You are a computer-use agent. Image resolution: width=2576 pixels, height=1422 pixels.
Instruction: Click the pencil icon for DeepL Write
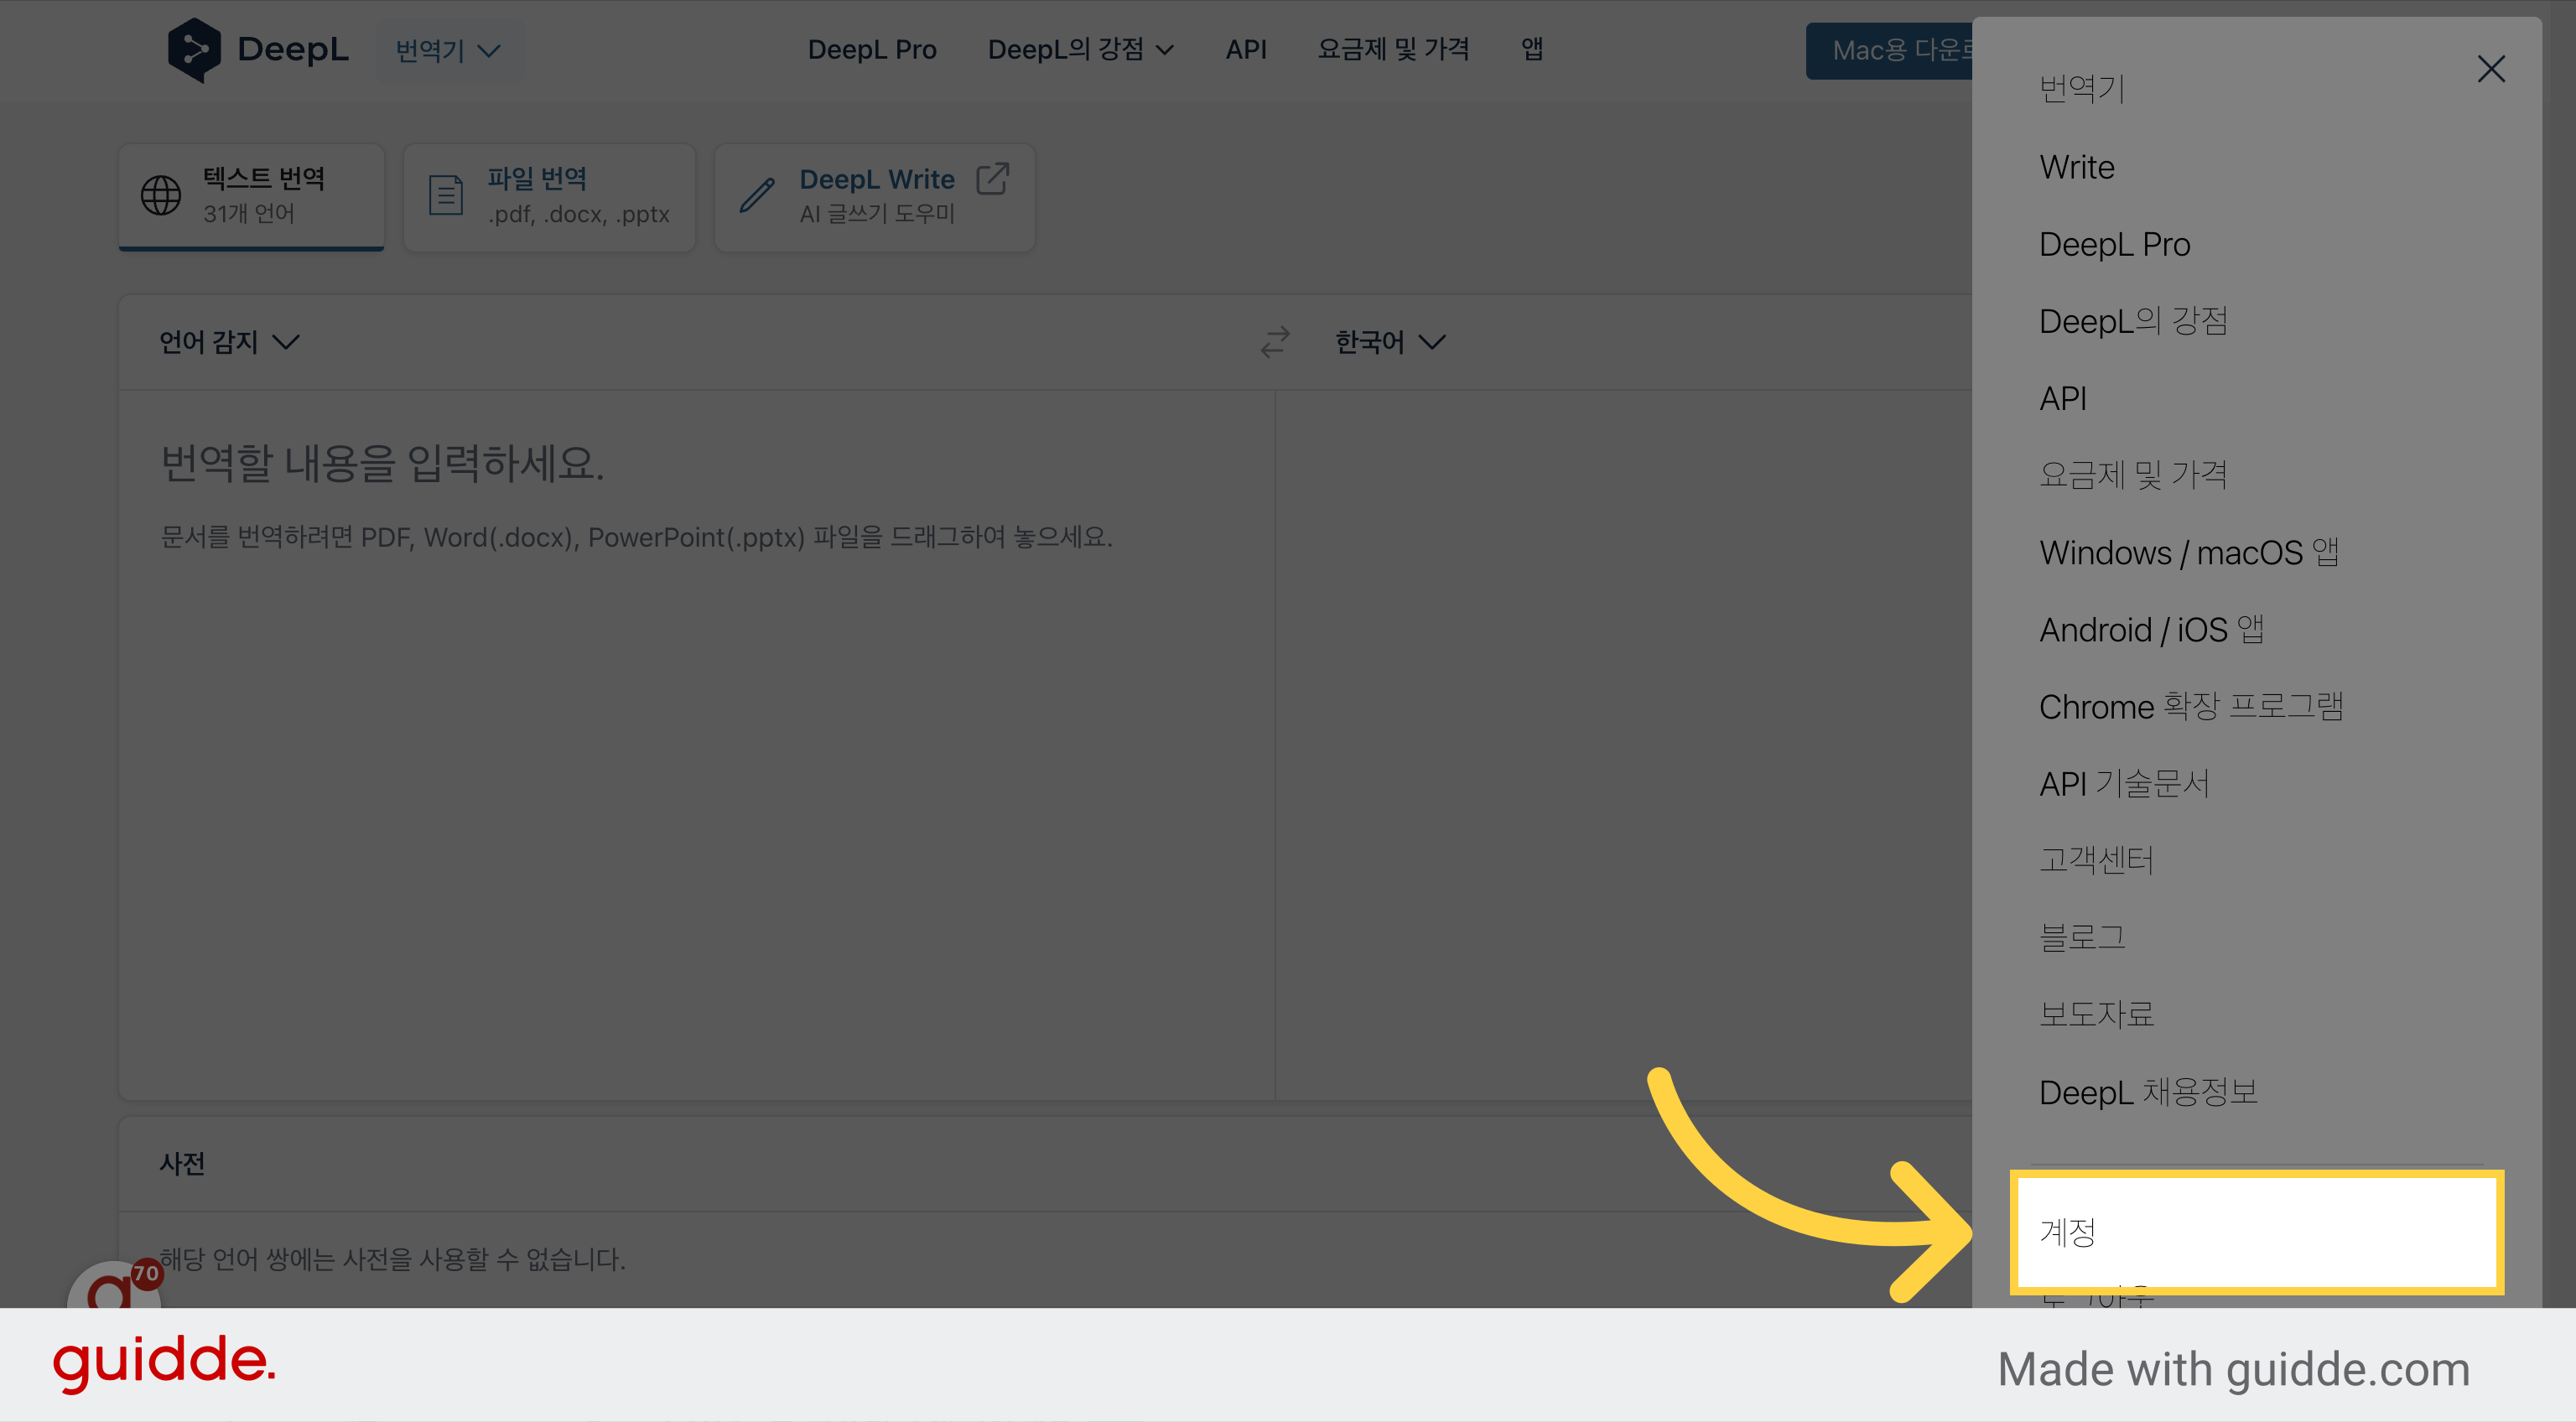point(757,195)
